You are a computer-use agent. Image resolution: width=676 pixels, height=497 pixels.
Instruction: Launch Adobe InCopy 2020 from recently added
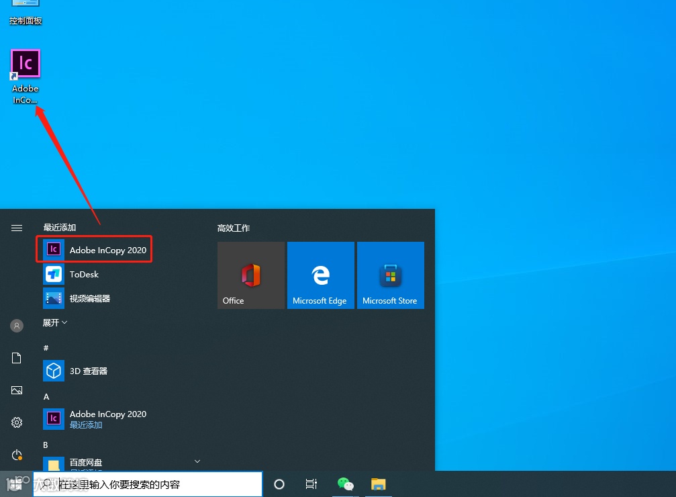click(95, 250)
